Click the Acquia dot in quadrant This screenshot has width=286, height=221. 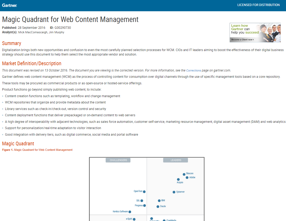tap(178, 179)
